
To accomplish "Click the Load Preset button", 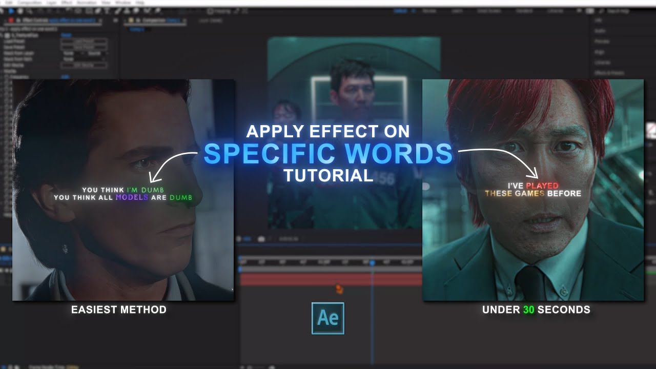I will (84, 41).
